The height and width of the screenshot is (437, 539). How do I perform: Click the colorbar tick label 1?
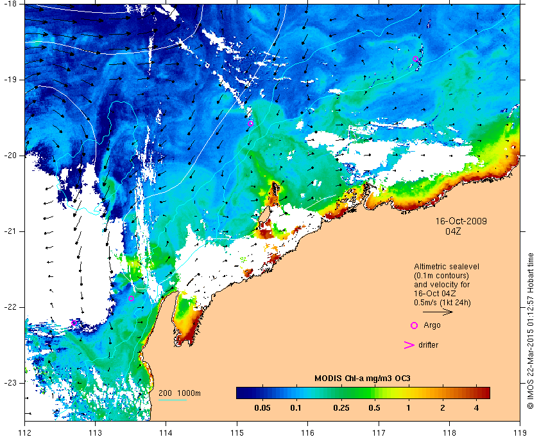408,408
